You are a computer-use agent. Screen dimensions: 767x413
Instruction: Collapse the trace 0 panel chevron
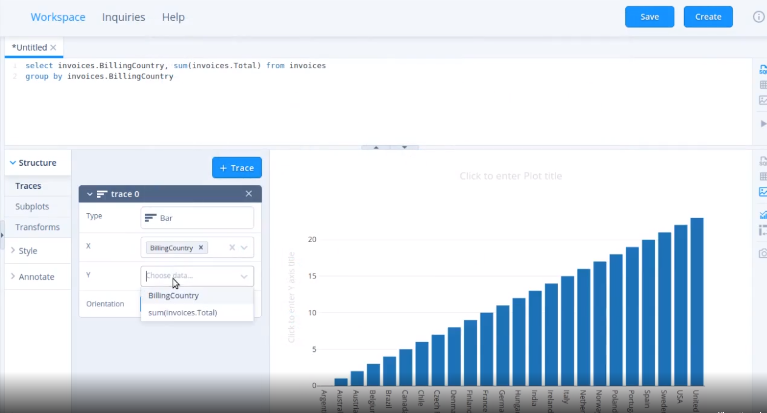pyautogui.click(x=90, y=194)
